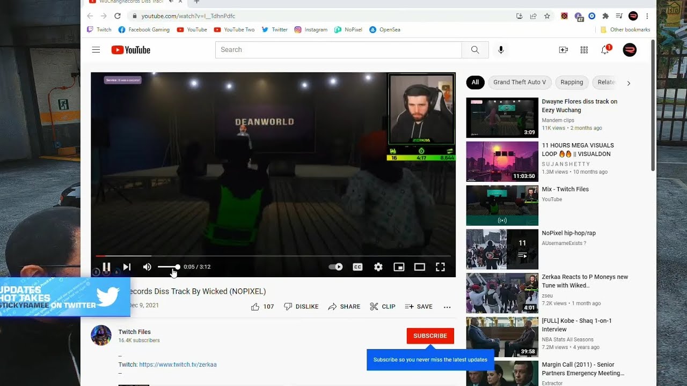Click the SHARE button

(x=344, y=307)
